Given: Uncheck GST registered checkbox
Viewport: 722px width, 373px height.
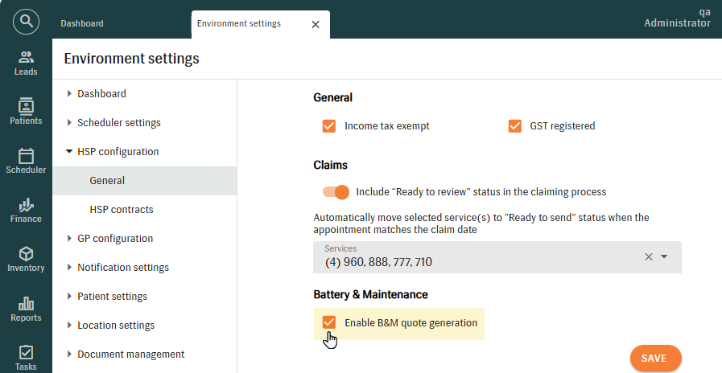Looking at the screenshot, I should tap(515, 126).
